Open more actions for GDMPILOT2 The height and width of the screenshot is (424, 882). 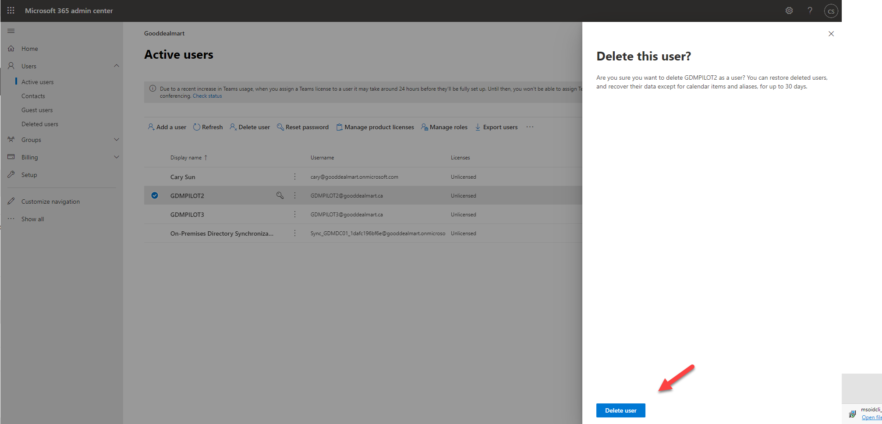point(295,195)
